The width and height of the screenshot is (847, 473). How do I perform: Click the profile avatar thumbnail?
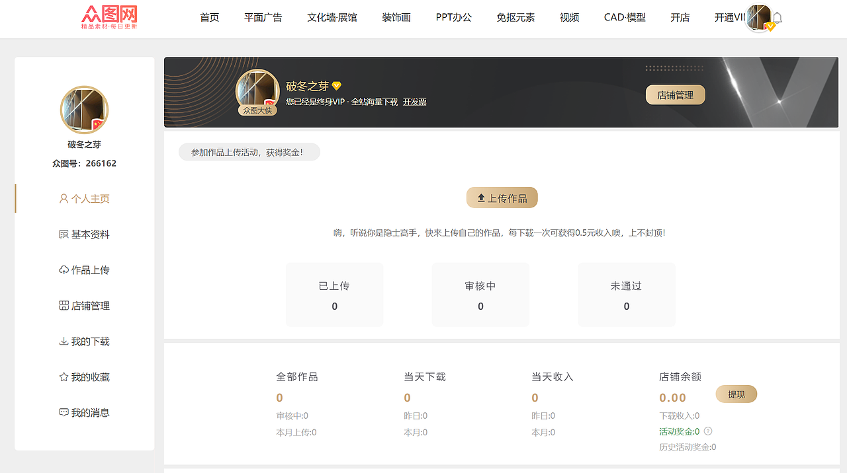click(x=84, y=109)
